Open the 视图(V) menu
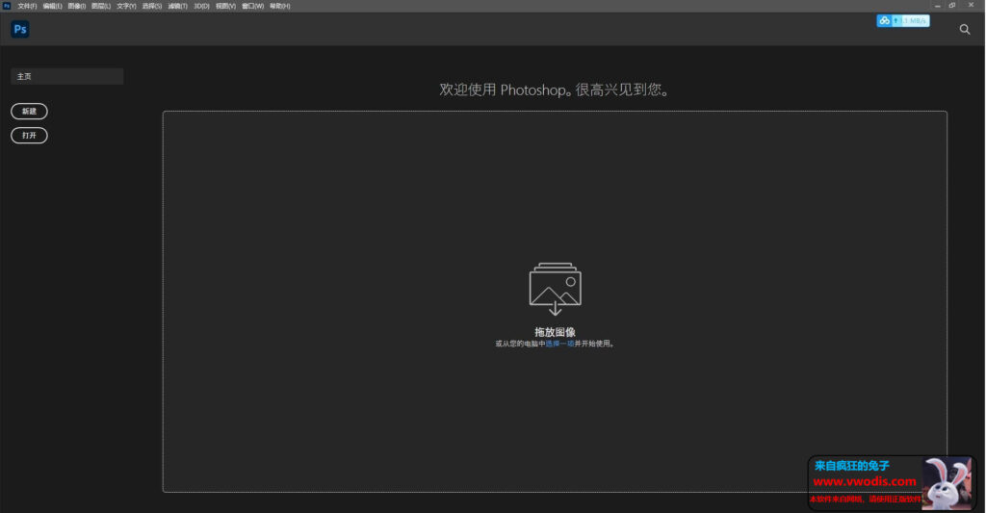 tap(225, 7)
